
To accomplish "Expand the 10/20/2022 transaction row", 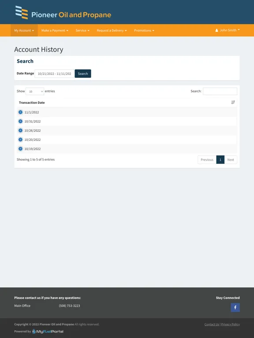I will click(21, 140).
